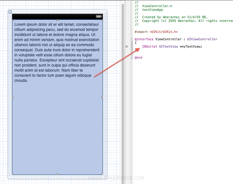Click the "@end" line in the code

click(x=138, y=57)
